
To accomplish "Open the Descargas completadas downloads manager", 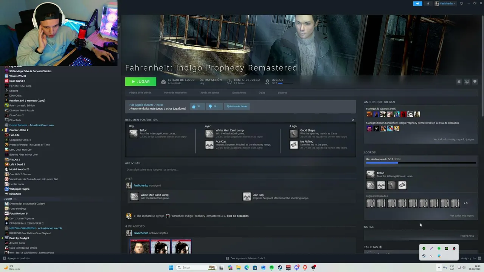I will tap(245, 258).
